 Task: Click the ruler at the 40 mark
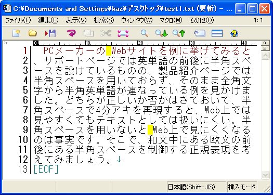tap(244, 43)
